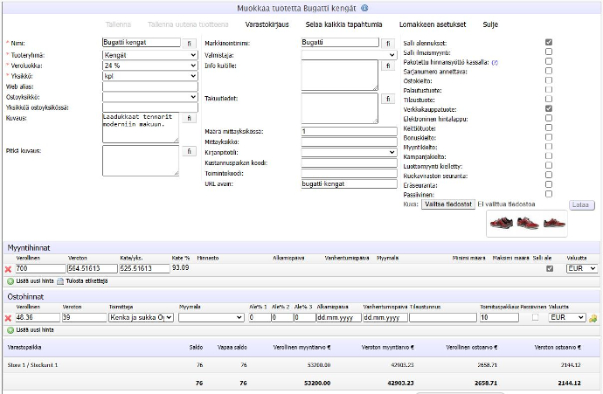Click the Kuvaus text area
The image size is (603, 394).
click(141, 128)
